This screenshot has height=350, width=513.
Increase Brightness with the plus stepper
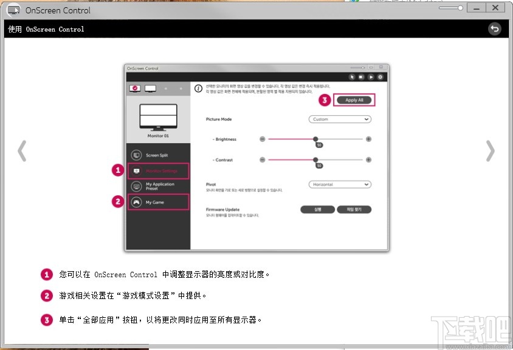tap(368, 138)
